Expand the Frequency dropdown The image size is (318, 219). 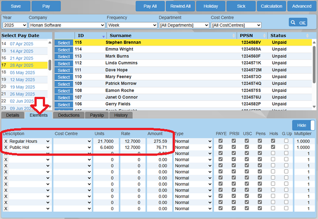tap(131, 25)
